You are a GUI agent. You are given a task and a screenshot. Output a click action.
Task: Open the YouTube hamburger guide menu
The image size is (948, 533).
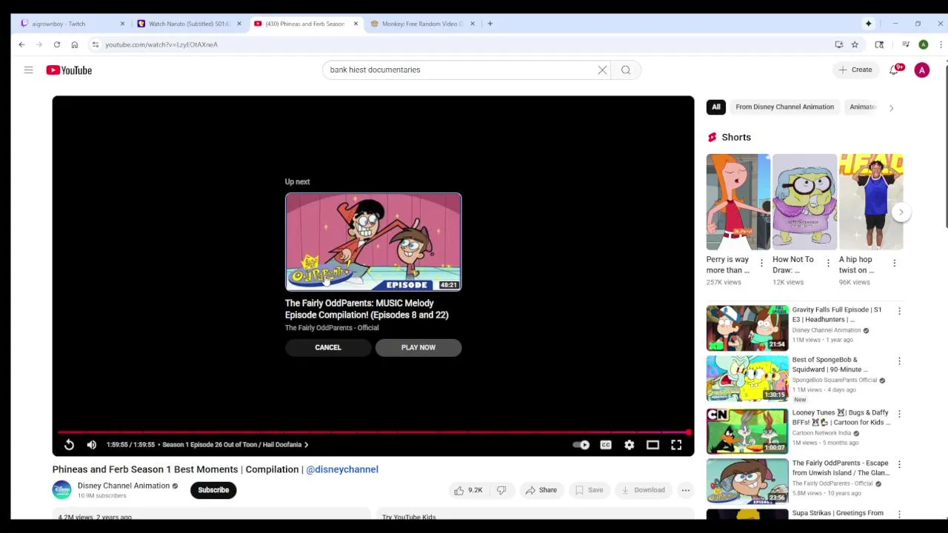(28, 70)
